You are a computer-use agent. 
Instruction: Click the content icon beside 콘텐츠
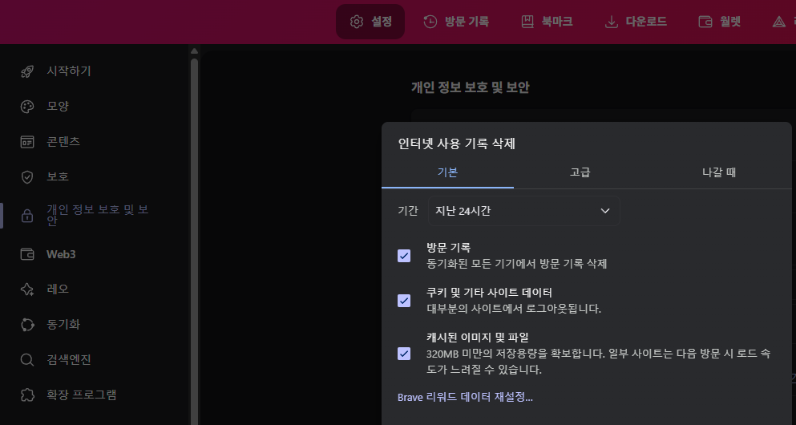coord(27,142)
